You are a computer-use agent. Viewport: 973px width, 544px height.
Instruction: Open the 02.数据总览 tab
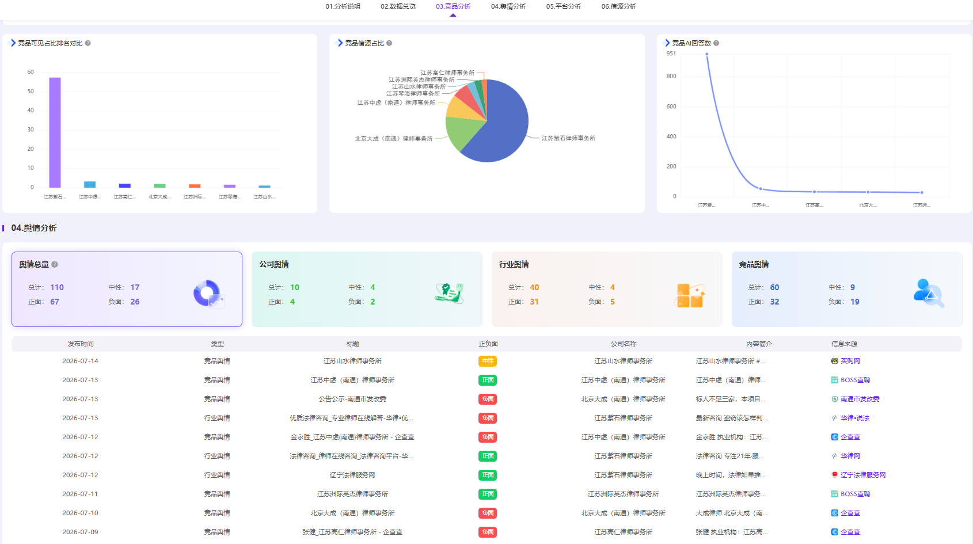(x=398, y=6)
